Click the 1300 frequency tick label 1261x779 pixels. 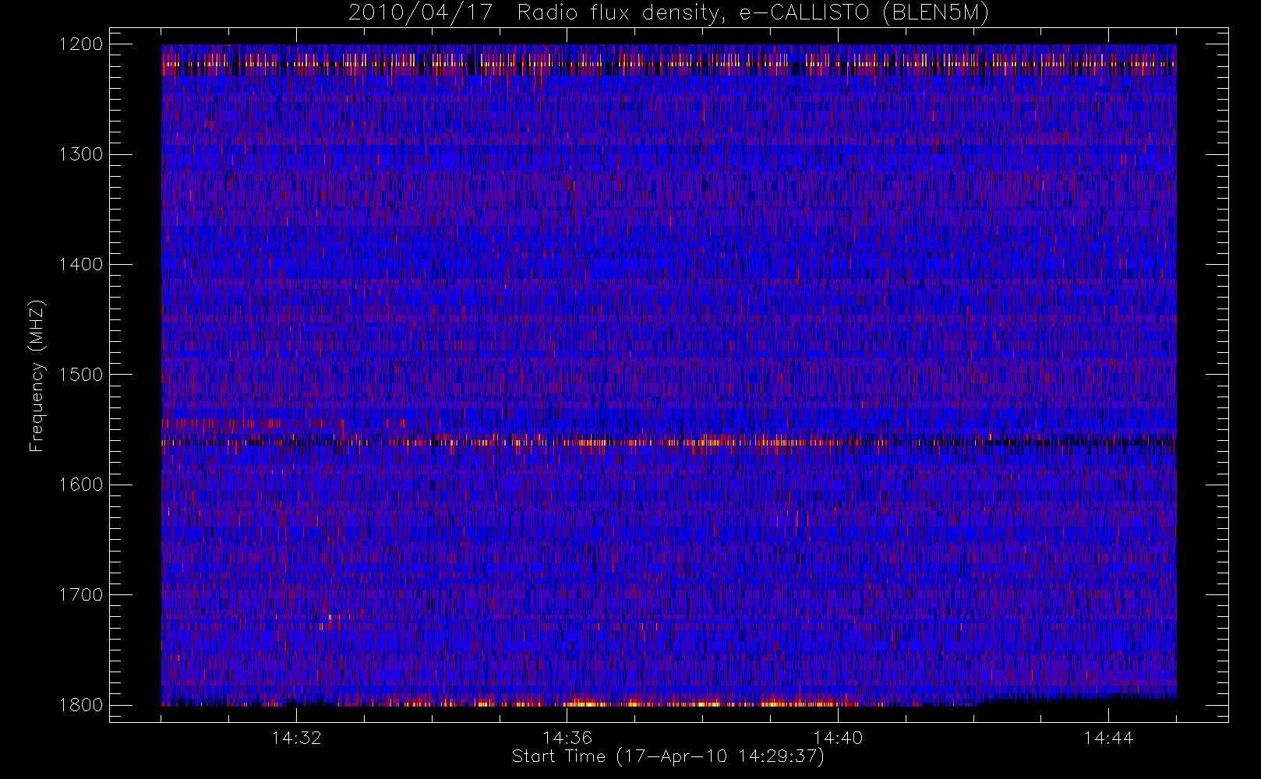(81, 154)
